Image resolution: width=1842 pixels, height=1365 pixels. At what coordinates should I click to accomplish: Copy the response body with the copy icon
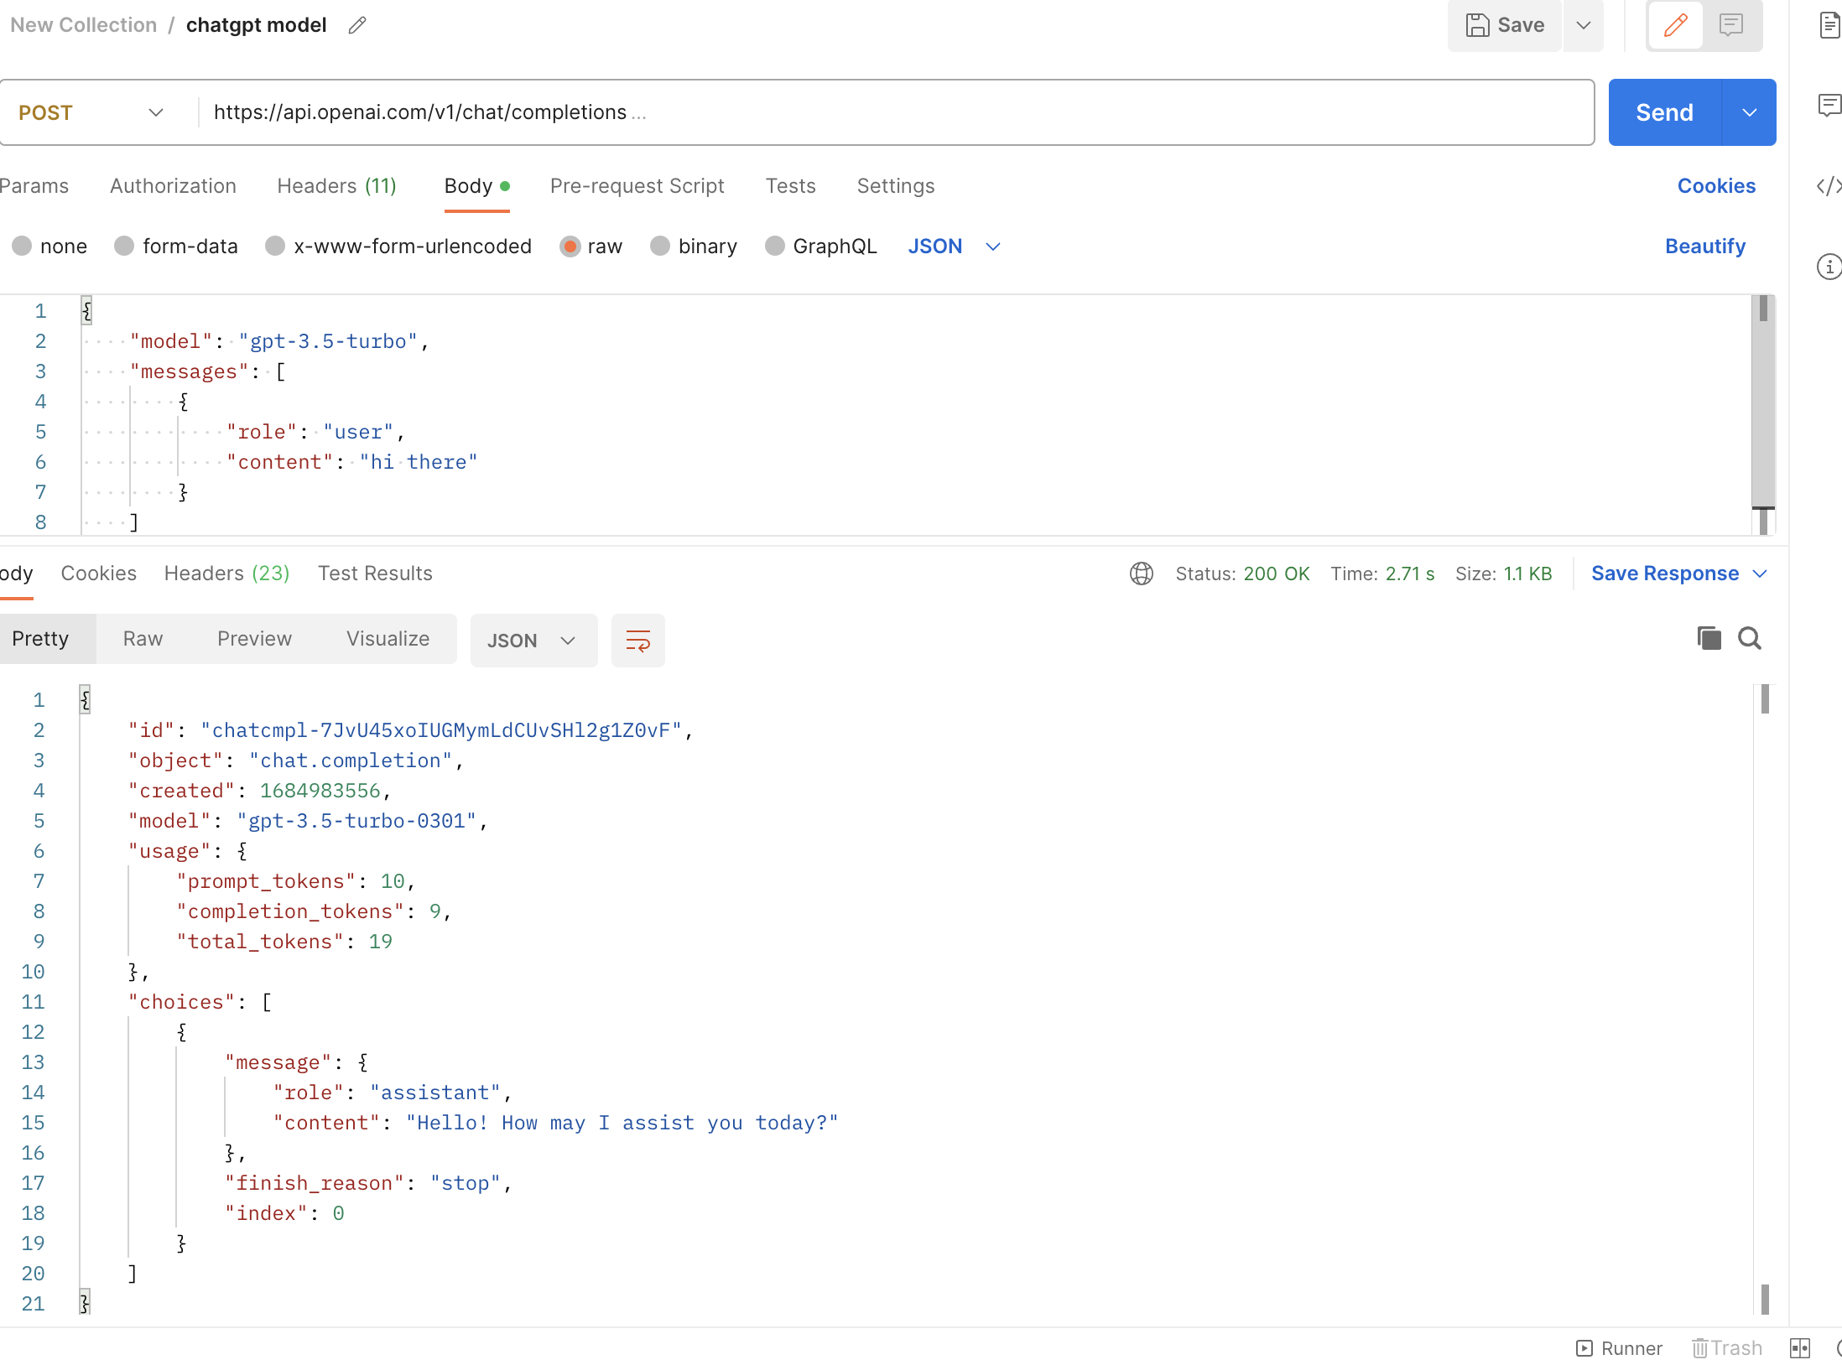(1709, 639)
